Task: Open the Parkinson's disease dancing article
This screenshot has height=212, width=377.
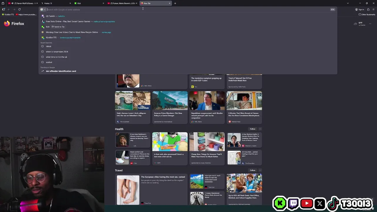Action: 133,140
